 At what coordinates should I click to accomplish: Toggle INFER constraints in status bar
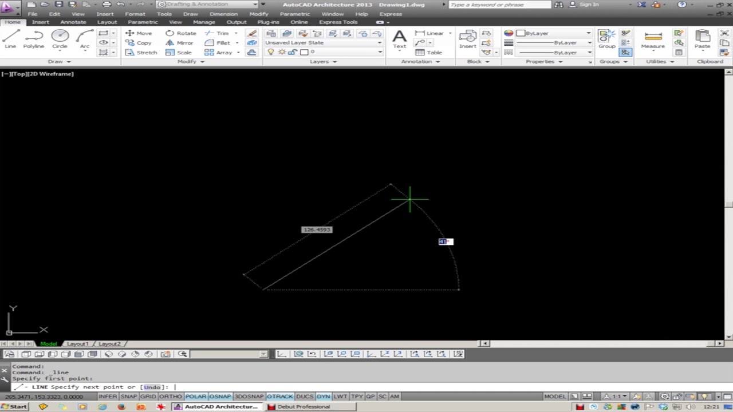(x=108, y=396)
